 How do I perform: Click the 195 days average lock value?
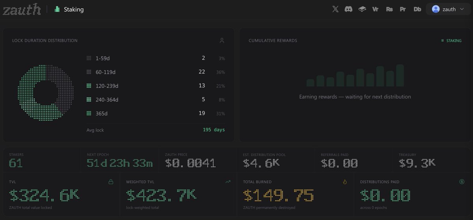pyautogui.click(x=214, y=130)
